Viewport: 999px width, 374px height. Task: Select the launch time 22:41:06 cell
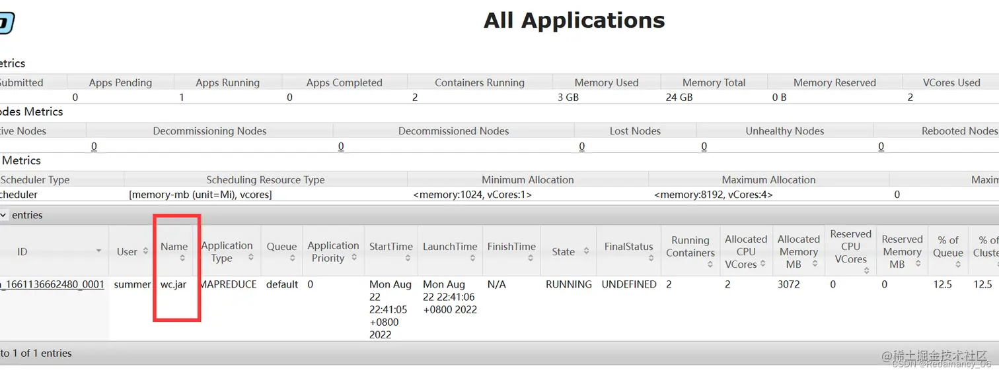pyautogui.click(x=450, y=297)
